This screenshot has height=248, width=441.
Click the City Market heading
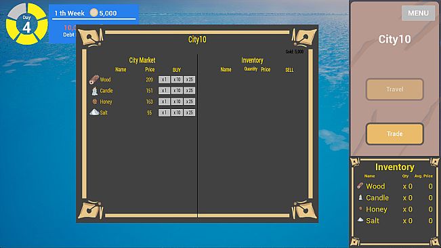click(142, 60)
